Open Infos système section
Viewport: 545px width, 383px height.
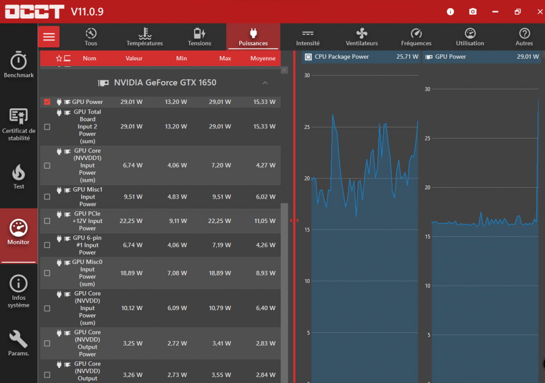point(19,292)
